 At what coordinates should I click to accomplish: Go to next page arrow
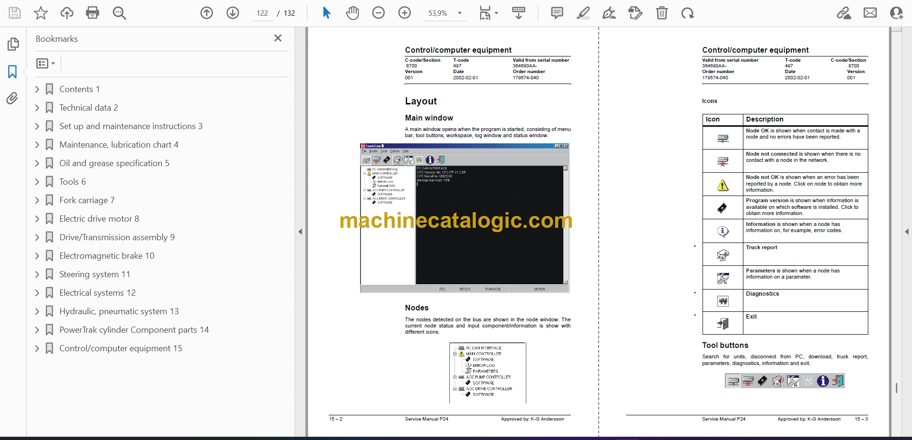[233, 13]
